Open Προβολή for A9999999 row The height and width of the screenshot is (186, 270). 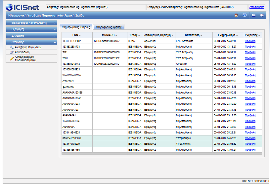[250, 81]
